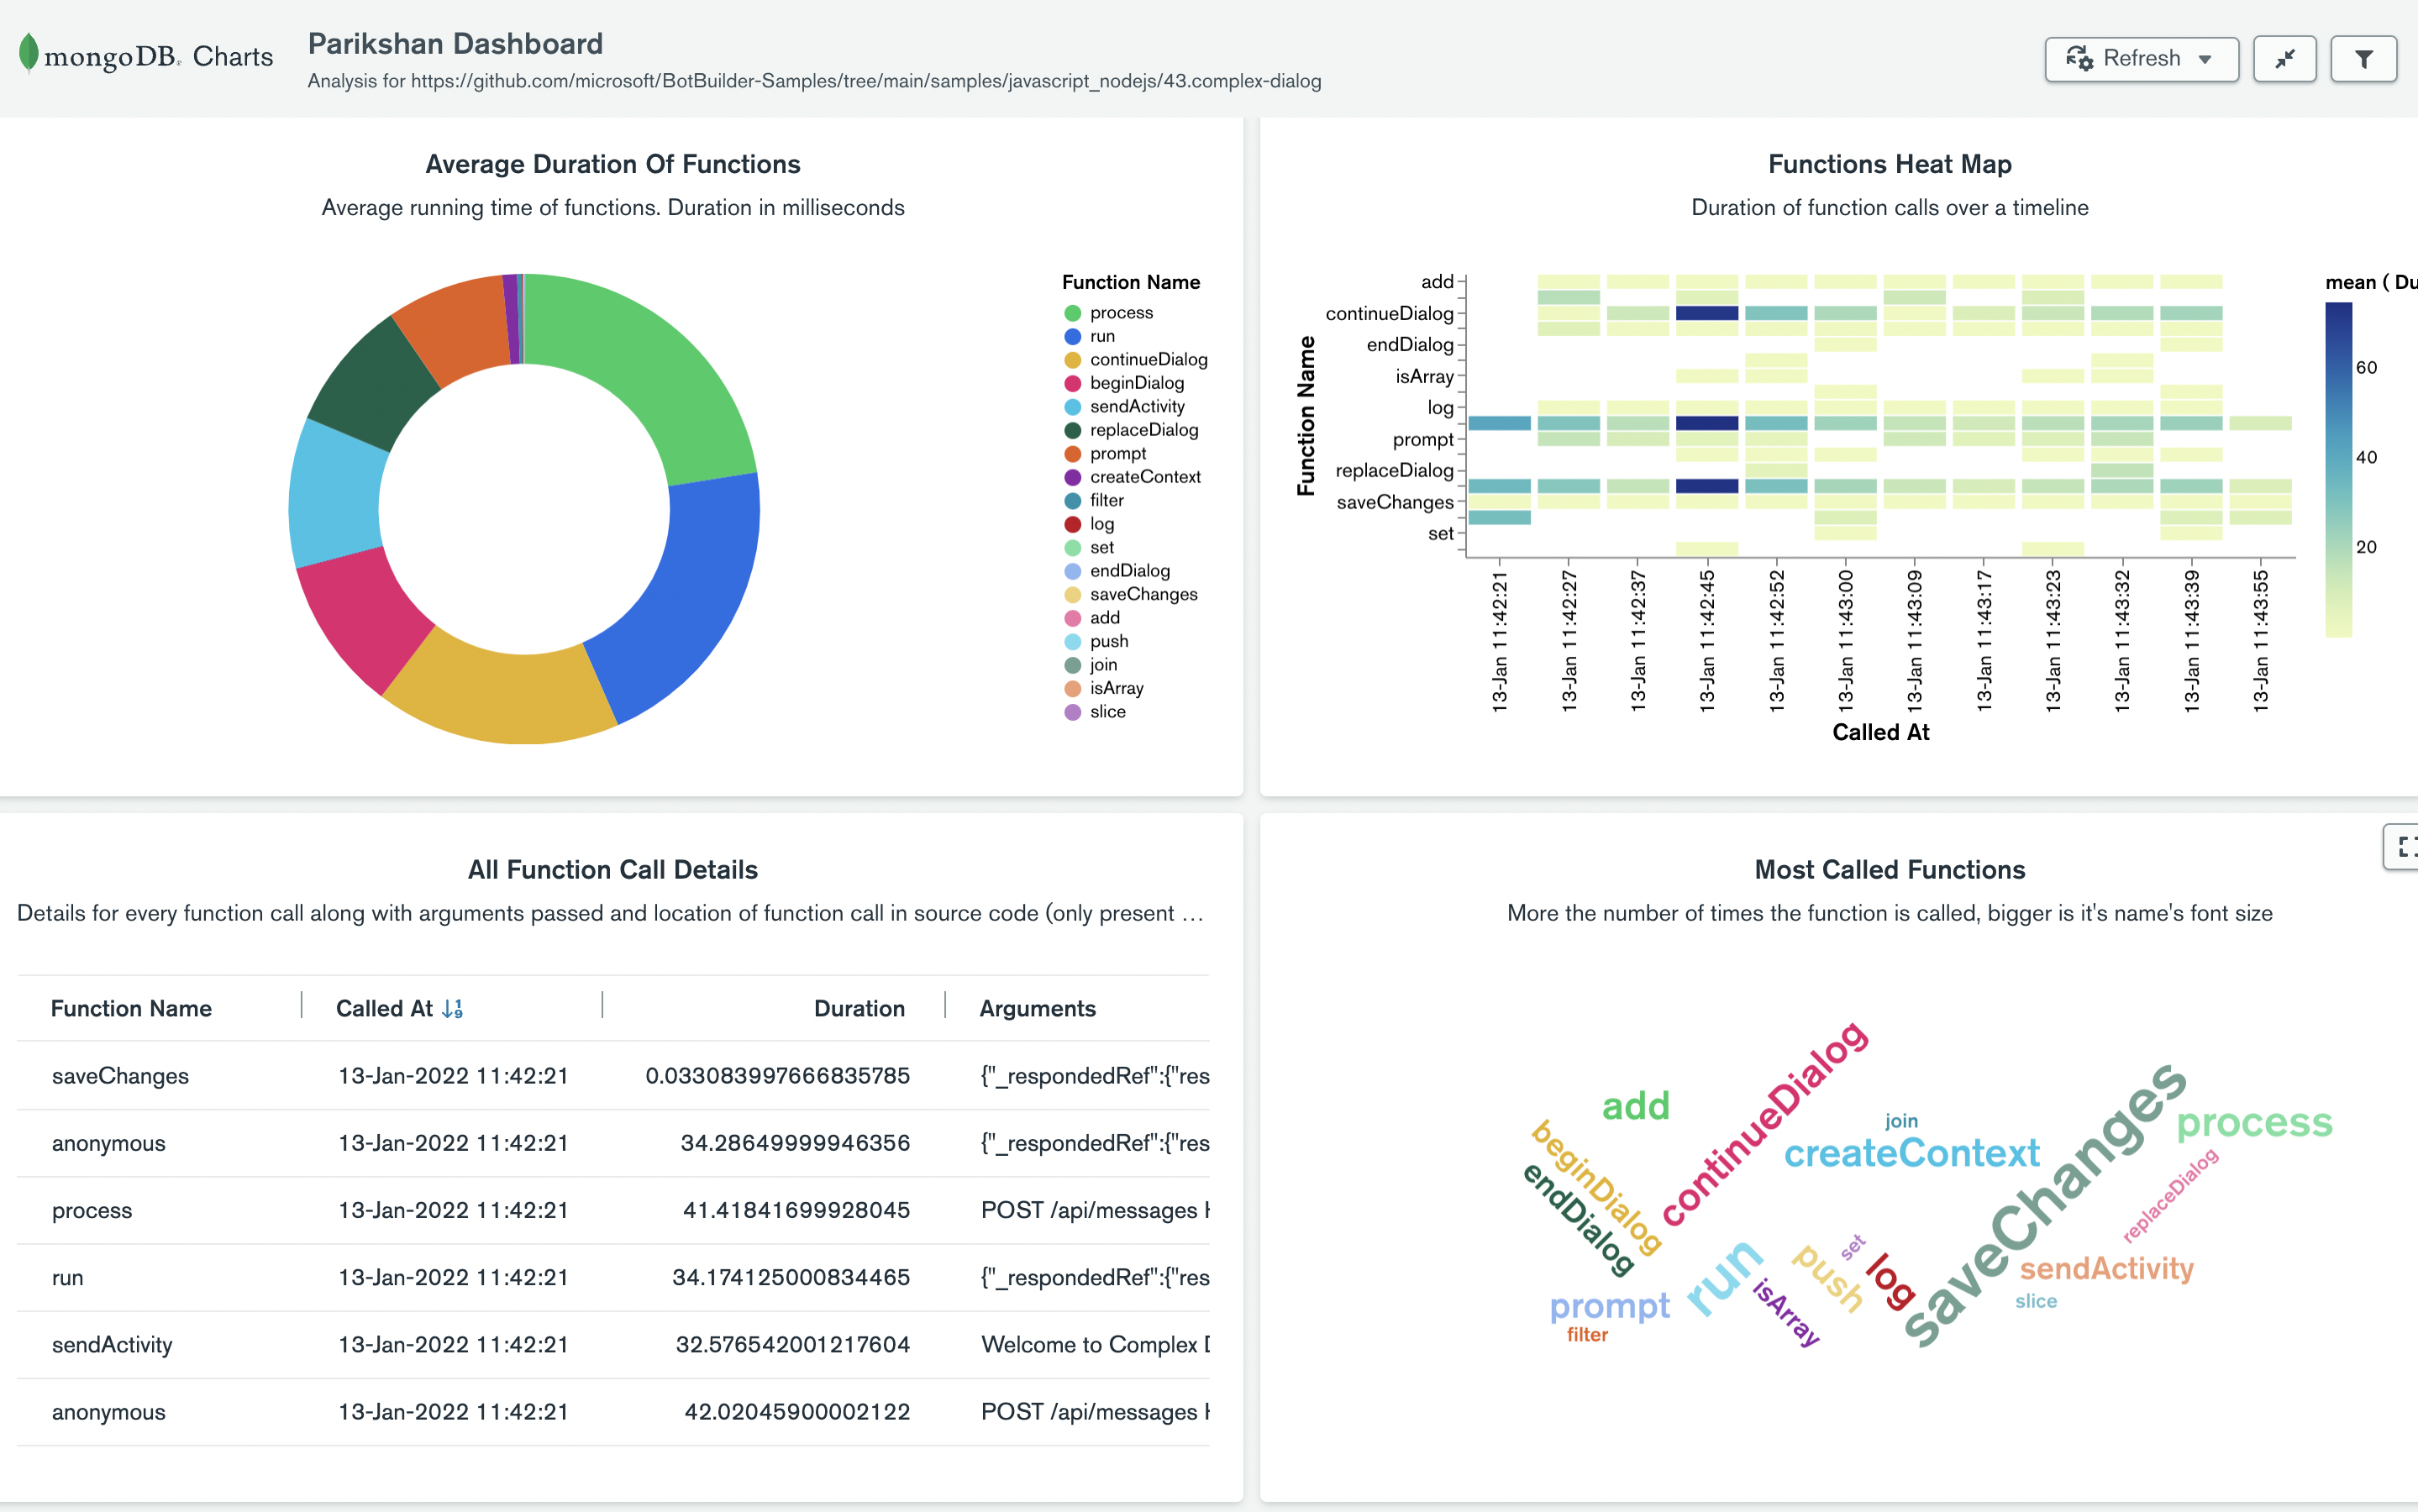Open the Refresh dropdown arrow
Image resolution: width=2418 pixels, height=1512 pixels.
(2205, 59)
